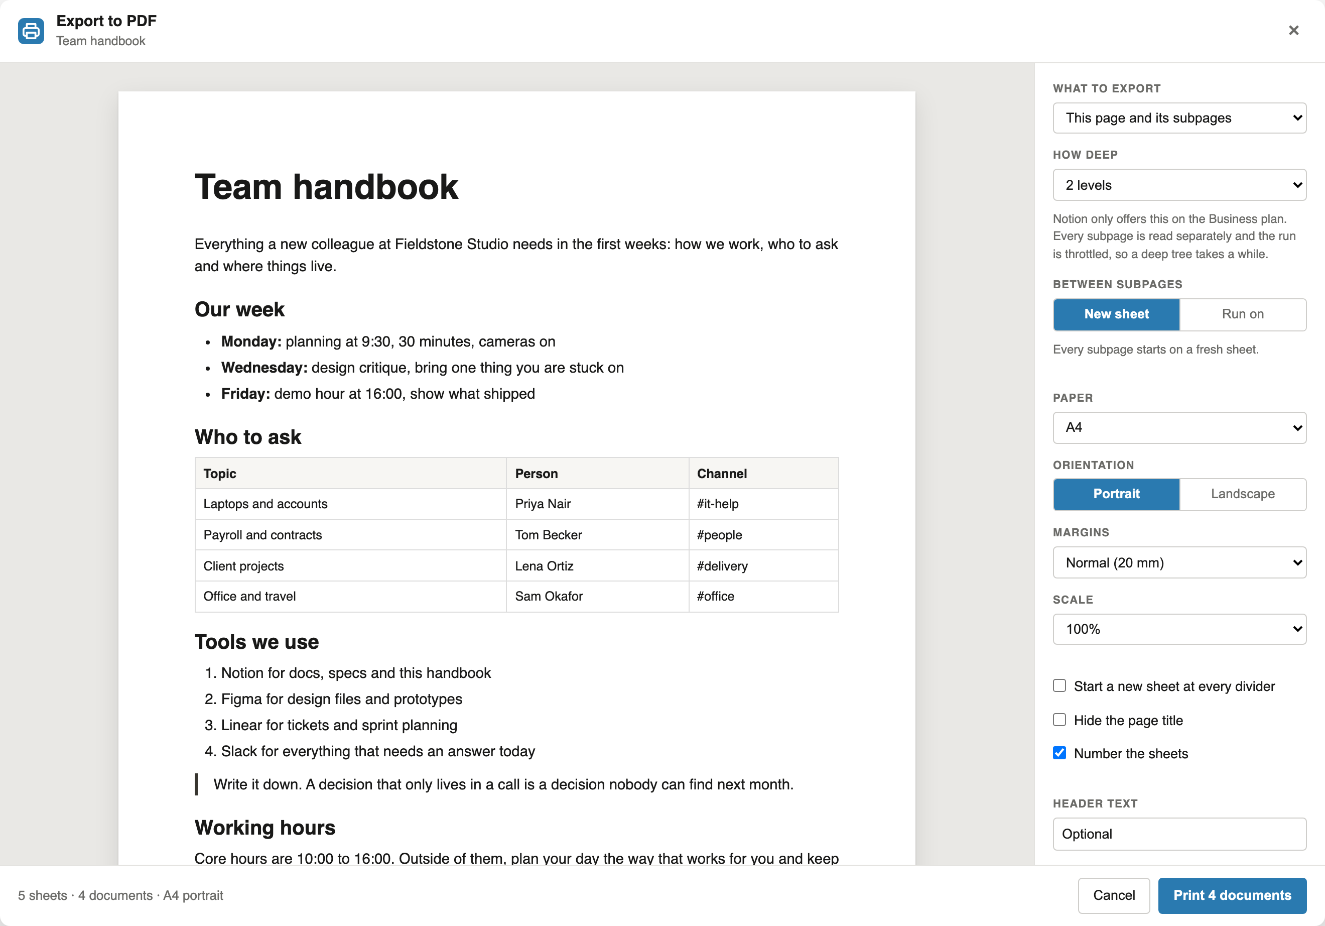Click the Topic column header
The width and height of the screenshot is (1325, 926).
click(x=350, y=474)
